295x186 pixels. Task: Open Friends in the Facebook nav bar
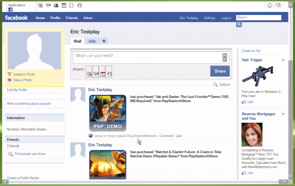[x=72, y=18]
